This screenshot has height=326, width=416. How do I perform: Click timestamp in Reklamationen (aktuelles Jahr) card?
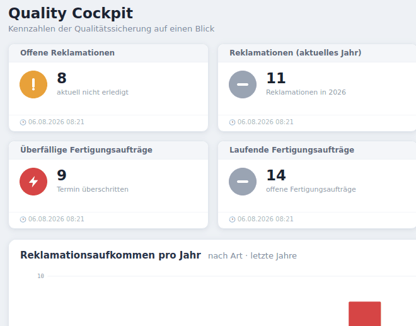pos(265,122)
